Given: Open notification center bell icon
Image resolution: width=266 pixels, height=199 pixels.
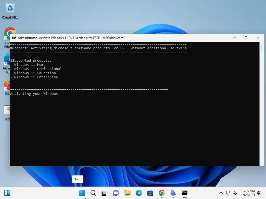Looking at the screenshot, I should pos(259,193).
